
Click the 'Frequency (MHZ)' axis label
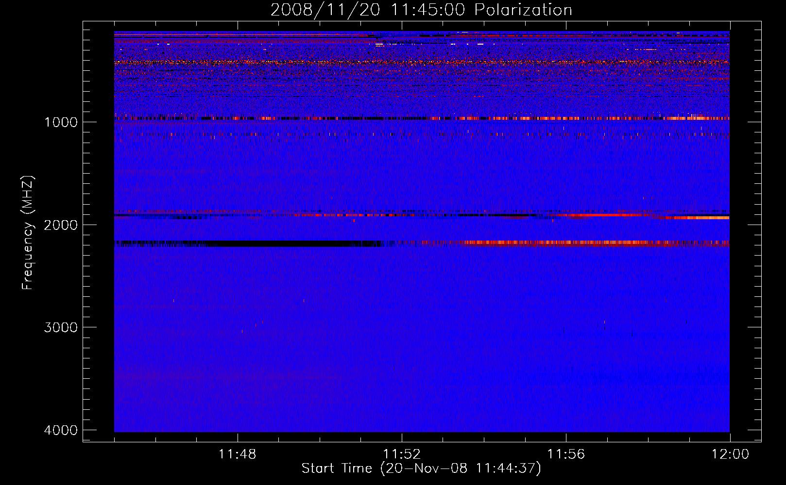coord(28,233)
